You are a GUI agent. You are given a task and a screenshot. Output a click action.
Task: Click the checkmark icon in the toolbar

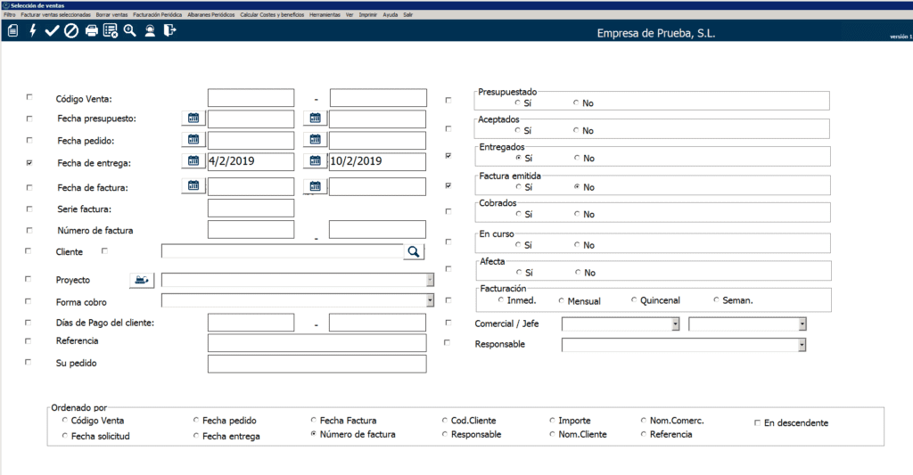(x=52, y=31)
